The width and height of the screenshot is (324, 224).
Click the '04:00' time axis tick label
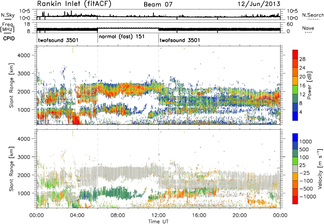click(77, 216)
